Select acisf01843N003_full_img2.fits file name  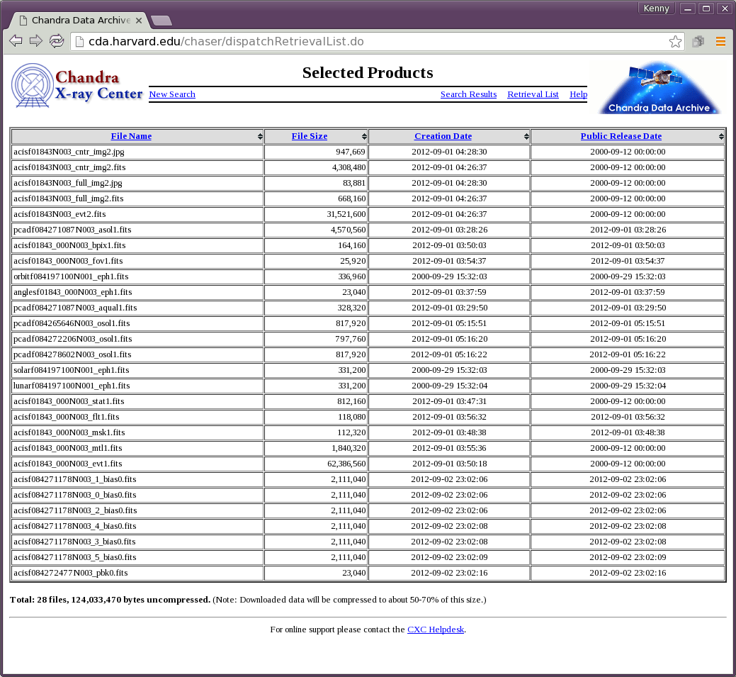[x=69, y=198]
